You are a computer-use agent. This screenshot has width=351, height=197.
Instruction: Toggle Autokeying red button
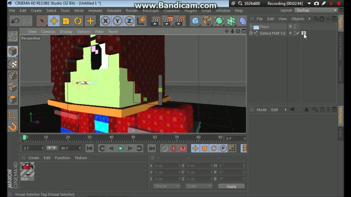point(174,148)
